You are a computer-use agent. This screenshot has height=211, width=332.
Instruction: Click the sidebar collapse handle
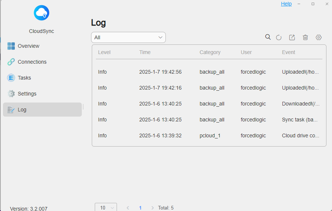83,107
